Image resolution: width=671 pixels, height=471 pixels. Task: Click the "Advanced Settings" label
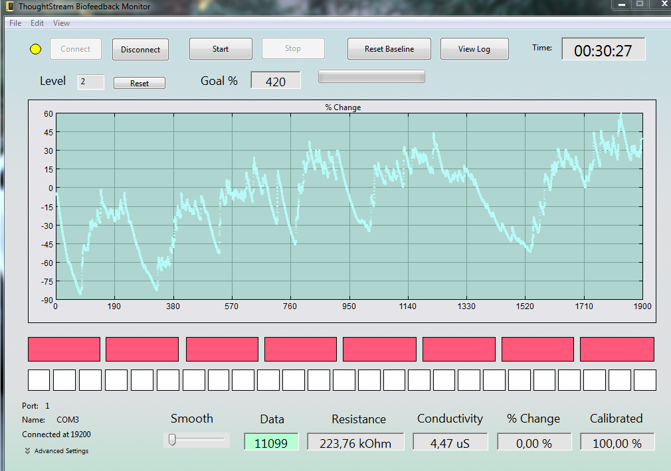62,451
